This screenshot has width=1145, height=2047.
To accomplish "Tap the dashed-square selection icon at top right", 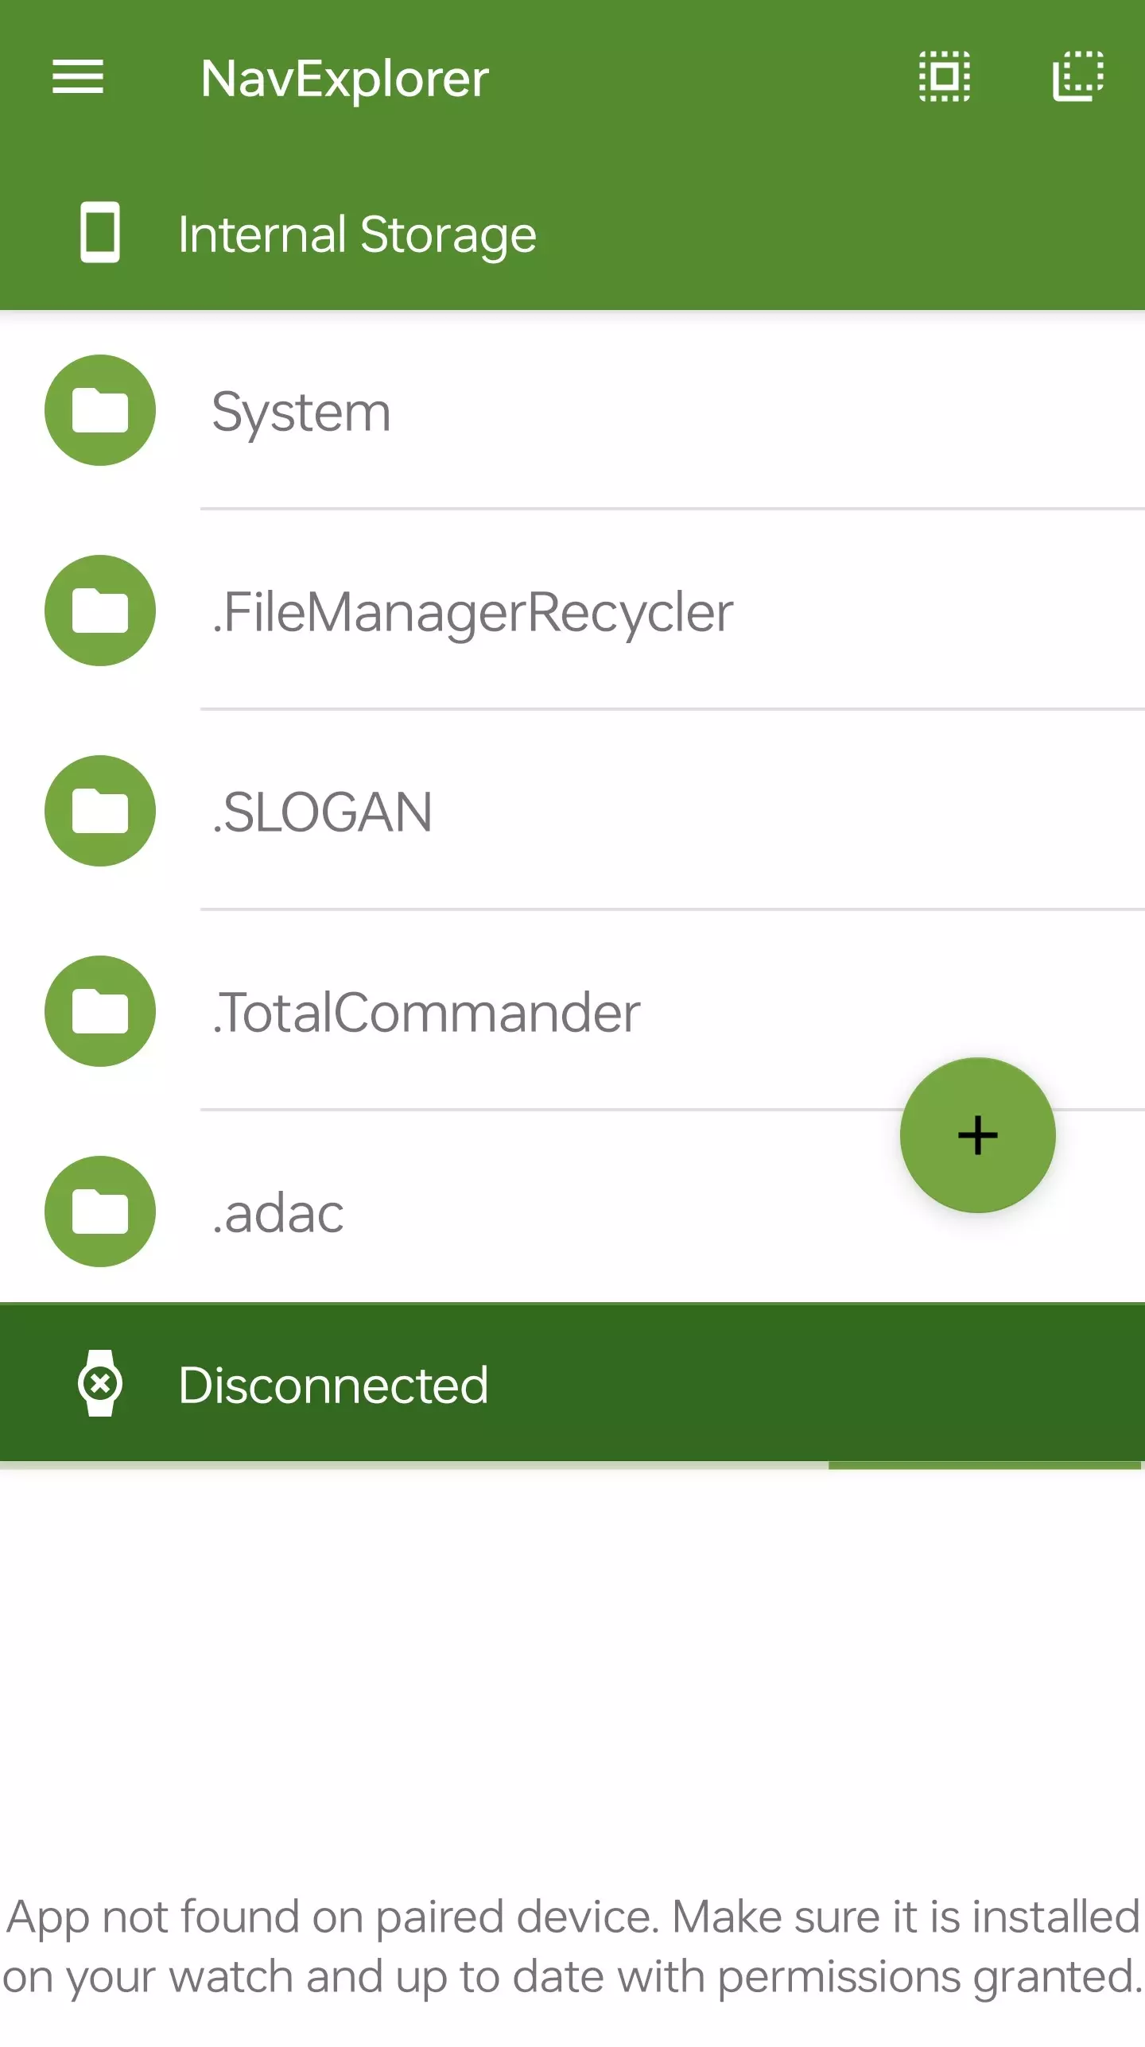I will click(x=1077, y=77).
